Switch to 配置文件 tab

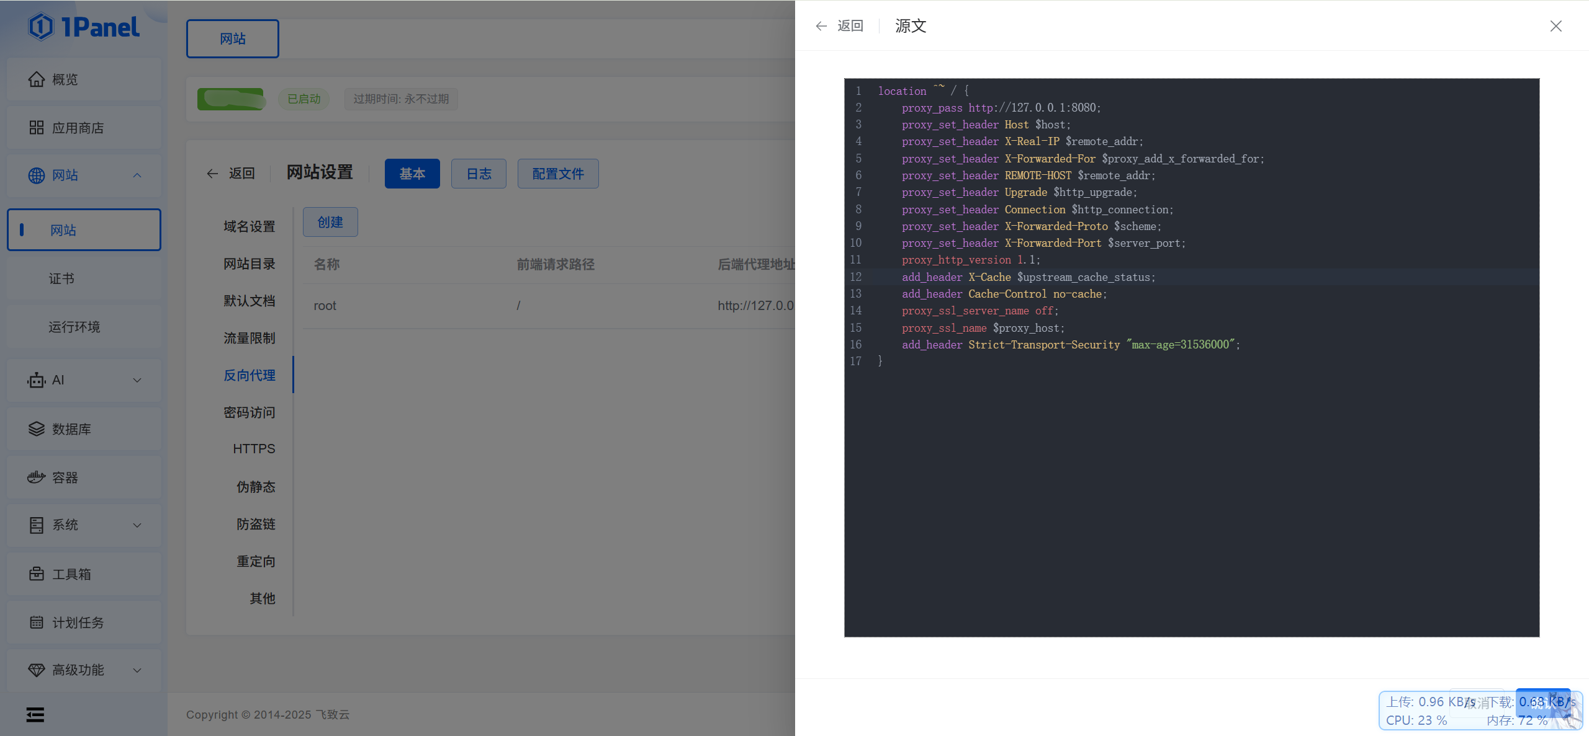tap(558, 174)
